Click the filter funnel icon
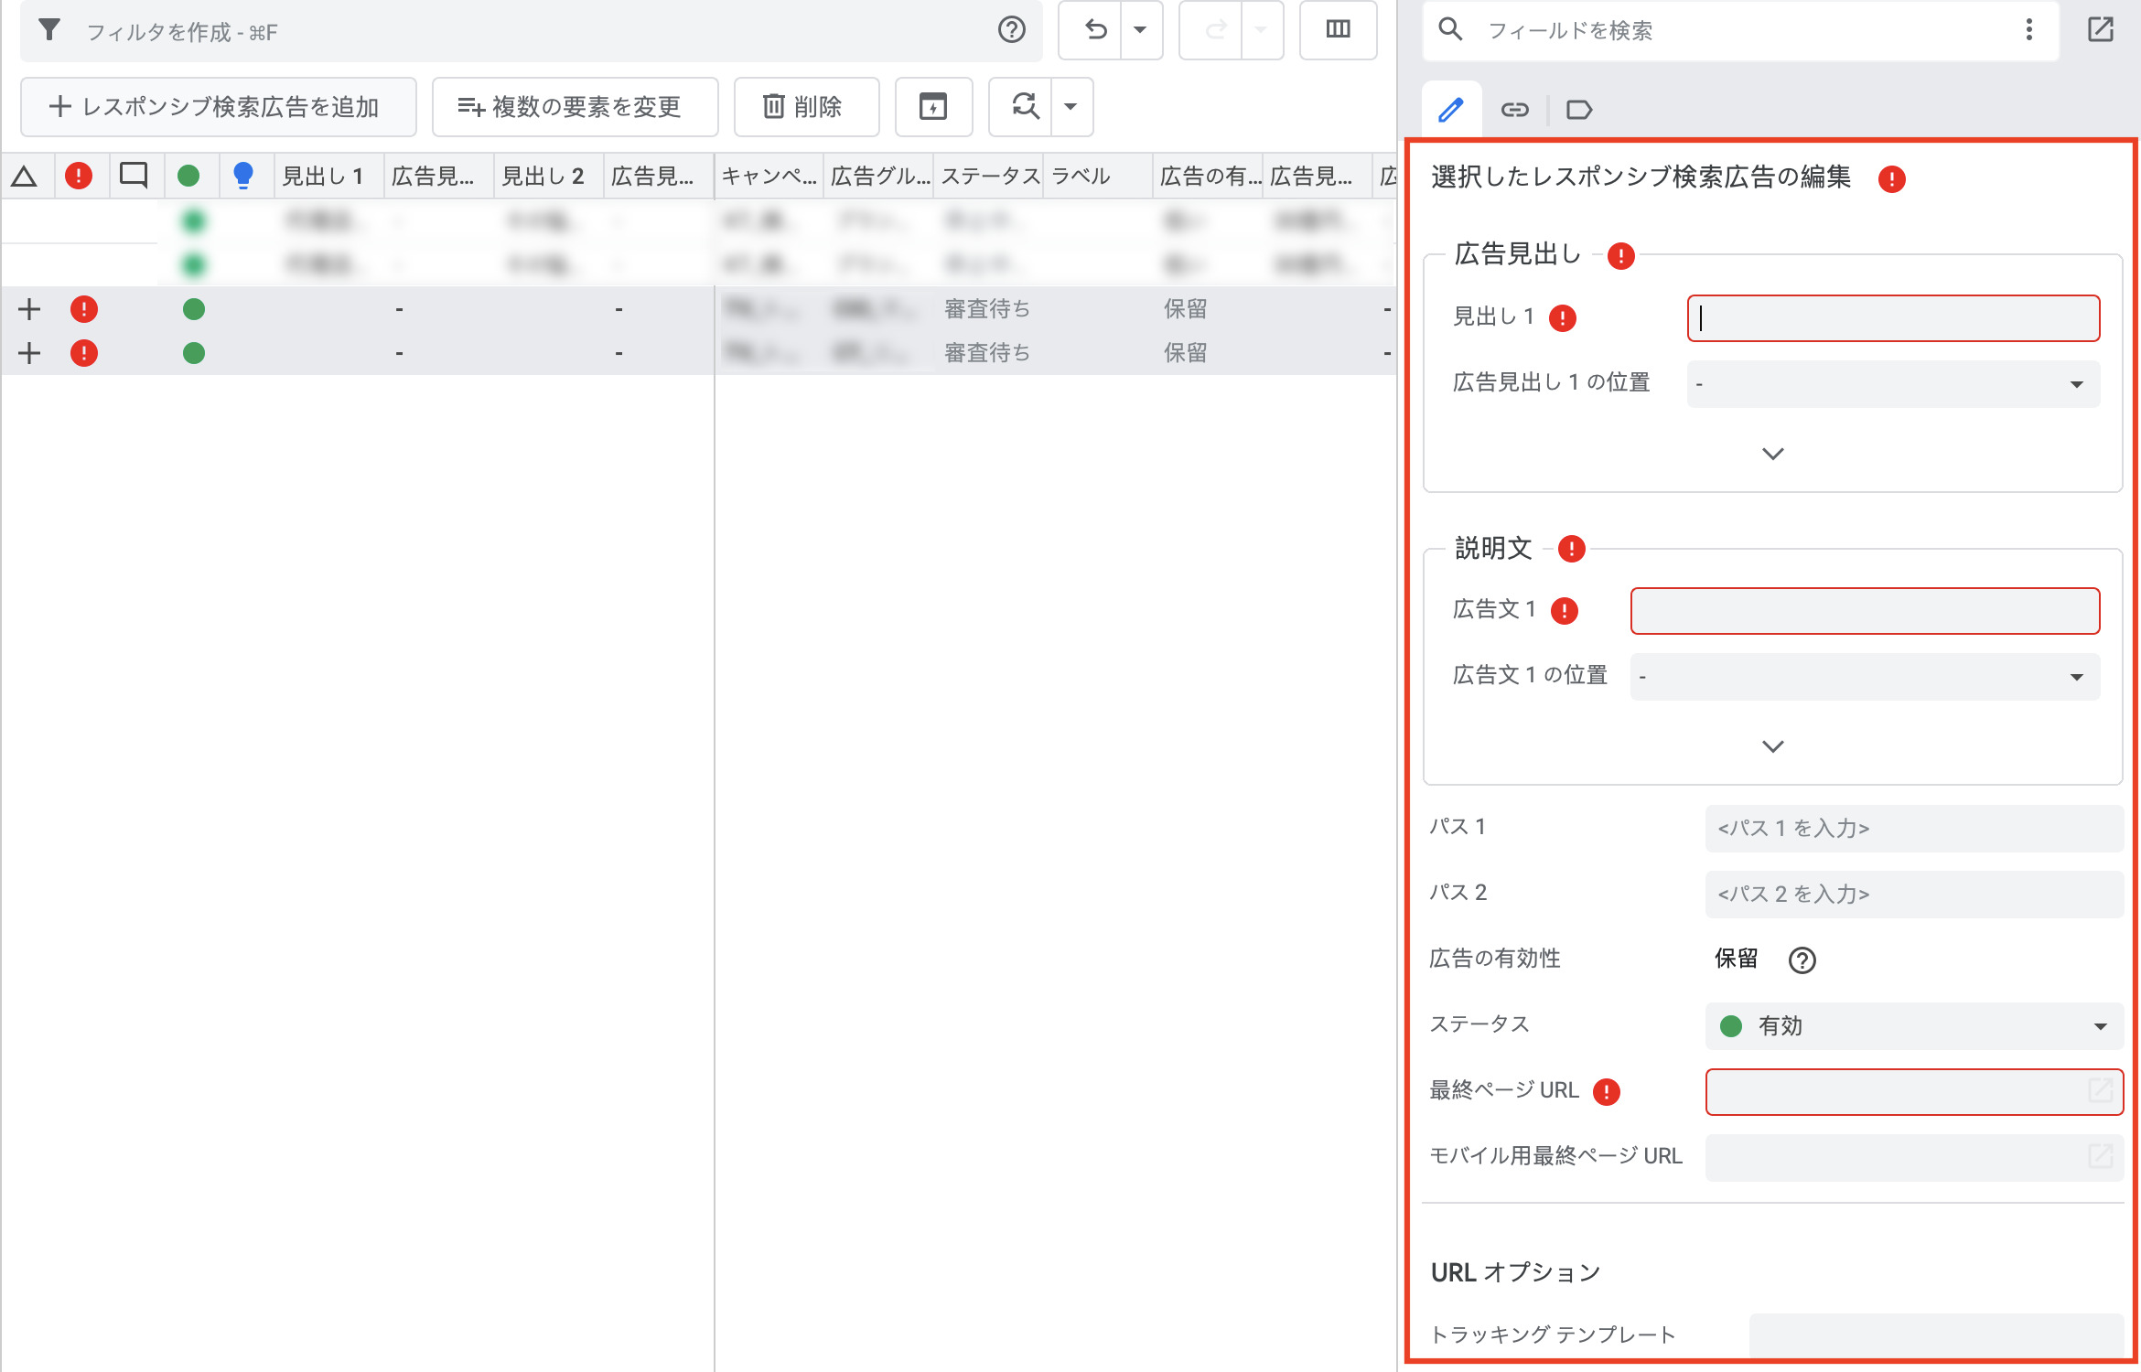Image resolution: width=2141 pixels, height=1372 pixels. tap(50, 31)
